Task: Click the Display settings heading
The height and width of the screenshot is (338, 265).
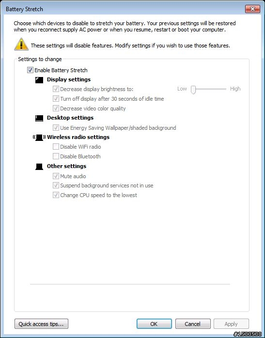Action: [x=69, y=79]
